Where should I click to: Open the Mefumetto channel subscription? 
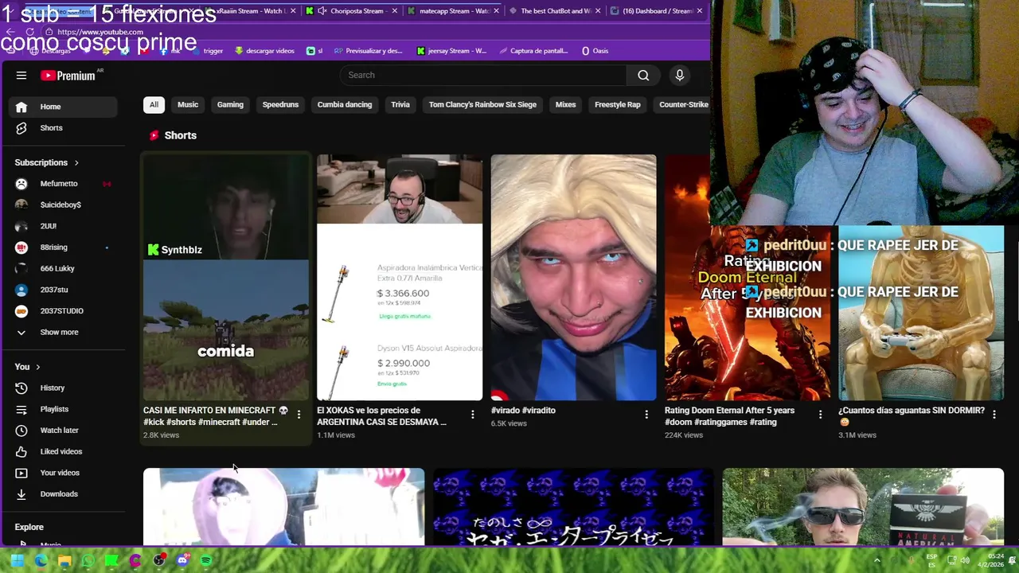(x=62, y=184)
